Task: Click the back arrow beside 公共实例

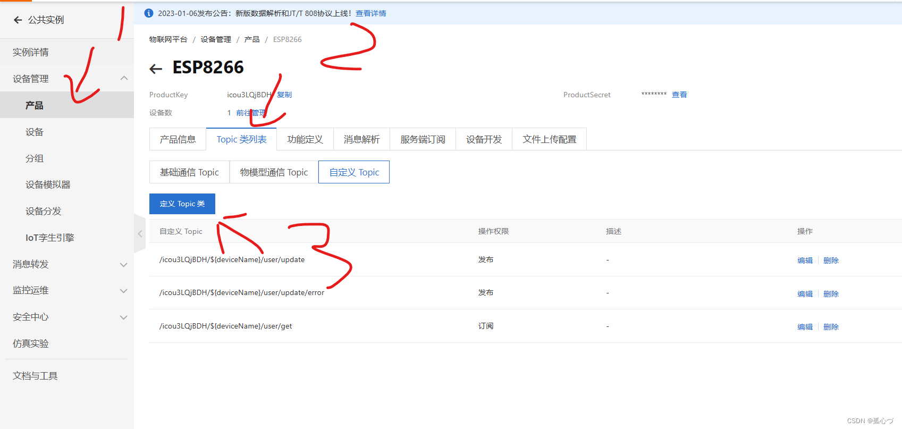Action: [18, 20]
